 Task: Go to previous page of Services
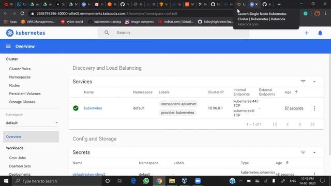coord(288,125)
